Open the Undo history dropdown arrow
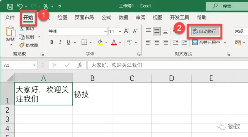 26,6
